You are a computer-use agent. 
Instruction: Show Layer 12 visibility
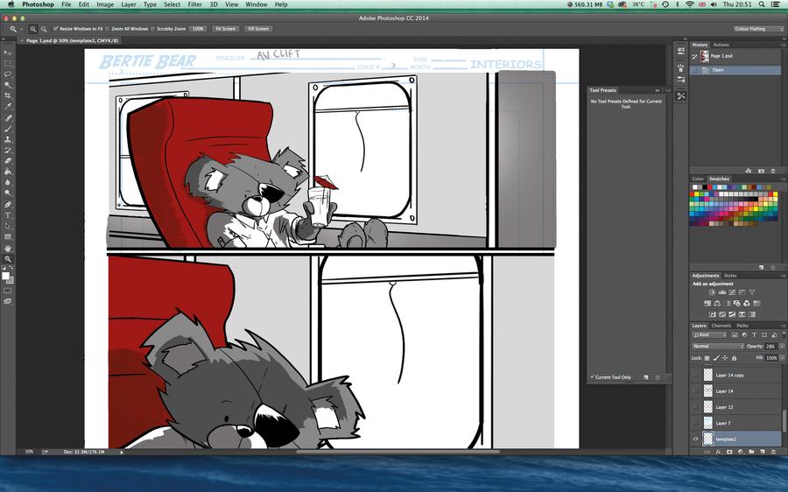pos(695,406)
